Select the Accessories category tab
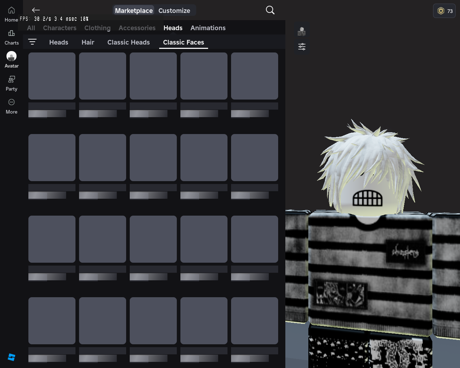This screenshot has width=460, height=368. 137,28
